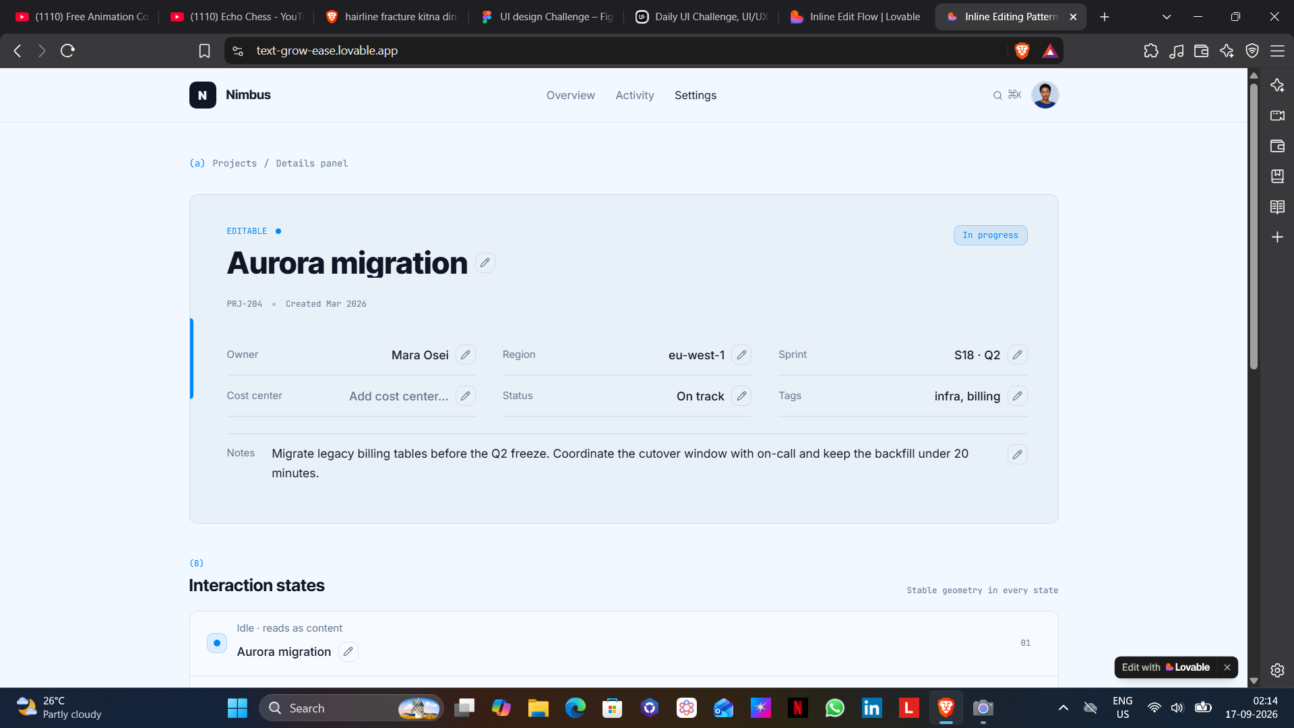Go to Activity nav item
This screenshot has height=728, width=1294.
click(x=634, y=96)
